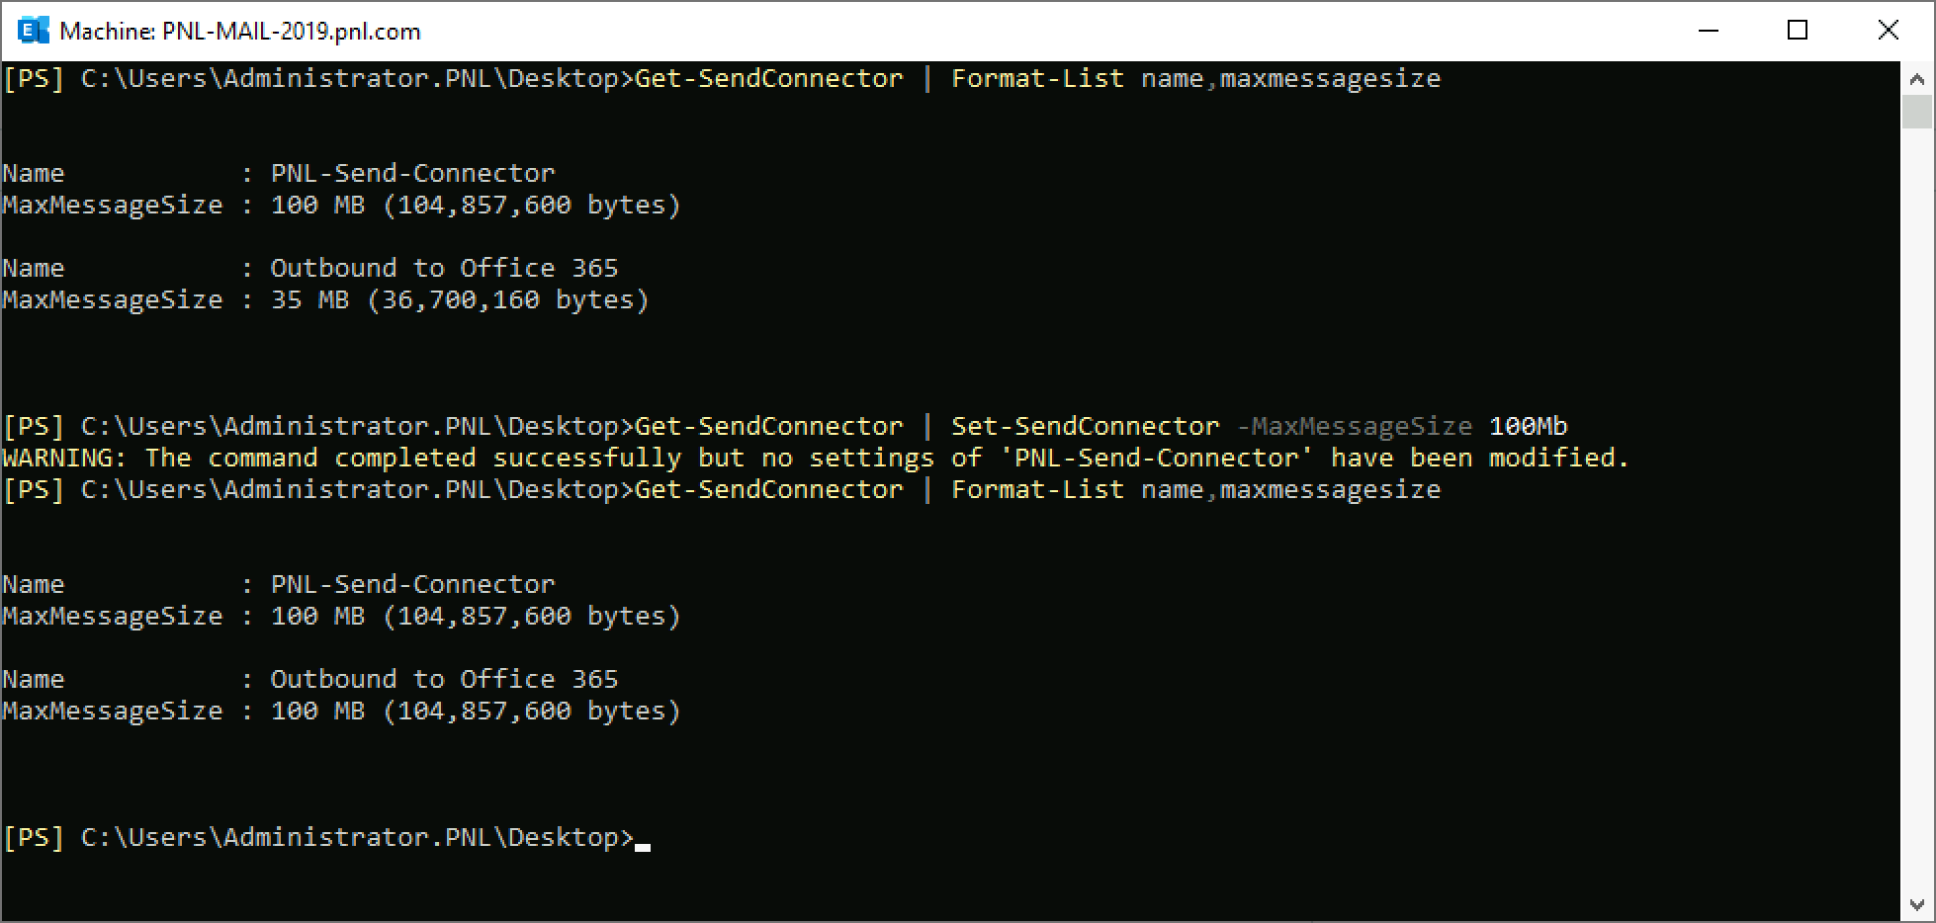This screenshot has height=923, width=1936.
Task: Click the scrollbar down arrow
Action: pyautogui.click(x=1916, y=904)
